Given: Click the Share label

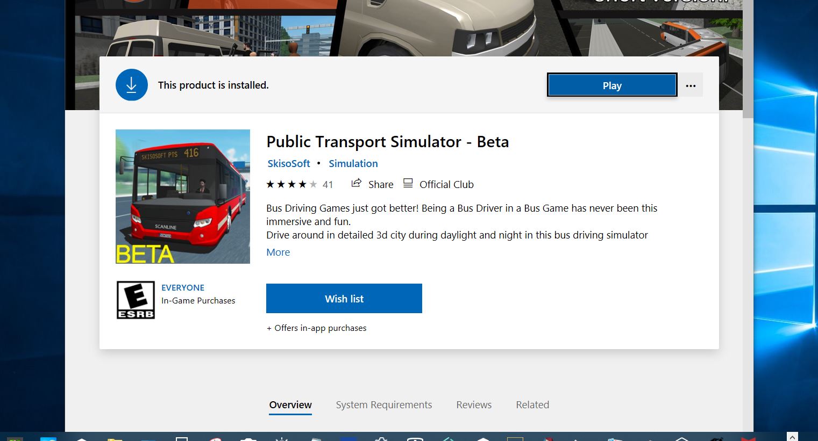Looking at the screenshot, I should (381, 184).
